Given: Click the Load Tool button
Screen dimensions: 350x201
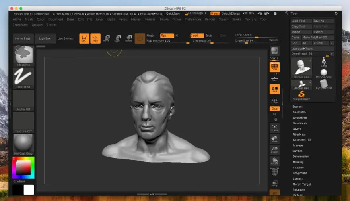Looking at the screenshot, I should (301, 21).
